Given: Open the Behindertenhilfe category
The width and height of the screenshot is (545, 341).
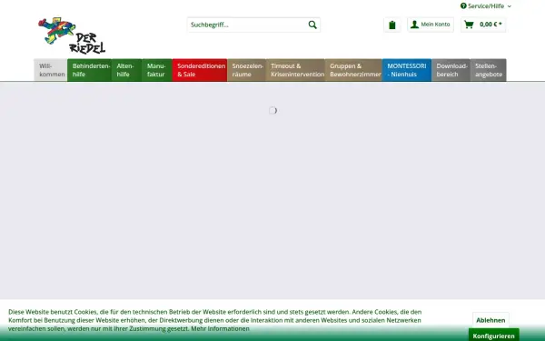Looking at the screenshot, I should 89,70.
